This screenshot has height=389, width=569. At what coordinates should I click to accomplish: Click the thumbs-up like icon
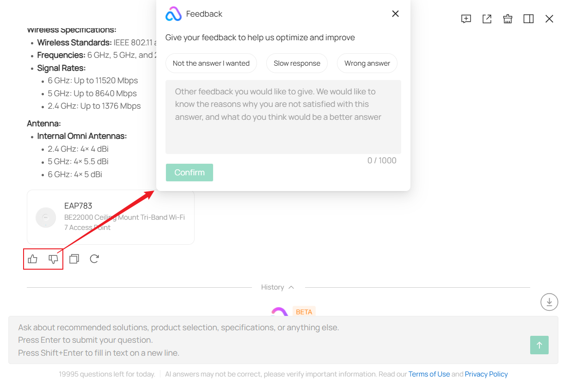coord(32,259)
